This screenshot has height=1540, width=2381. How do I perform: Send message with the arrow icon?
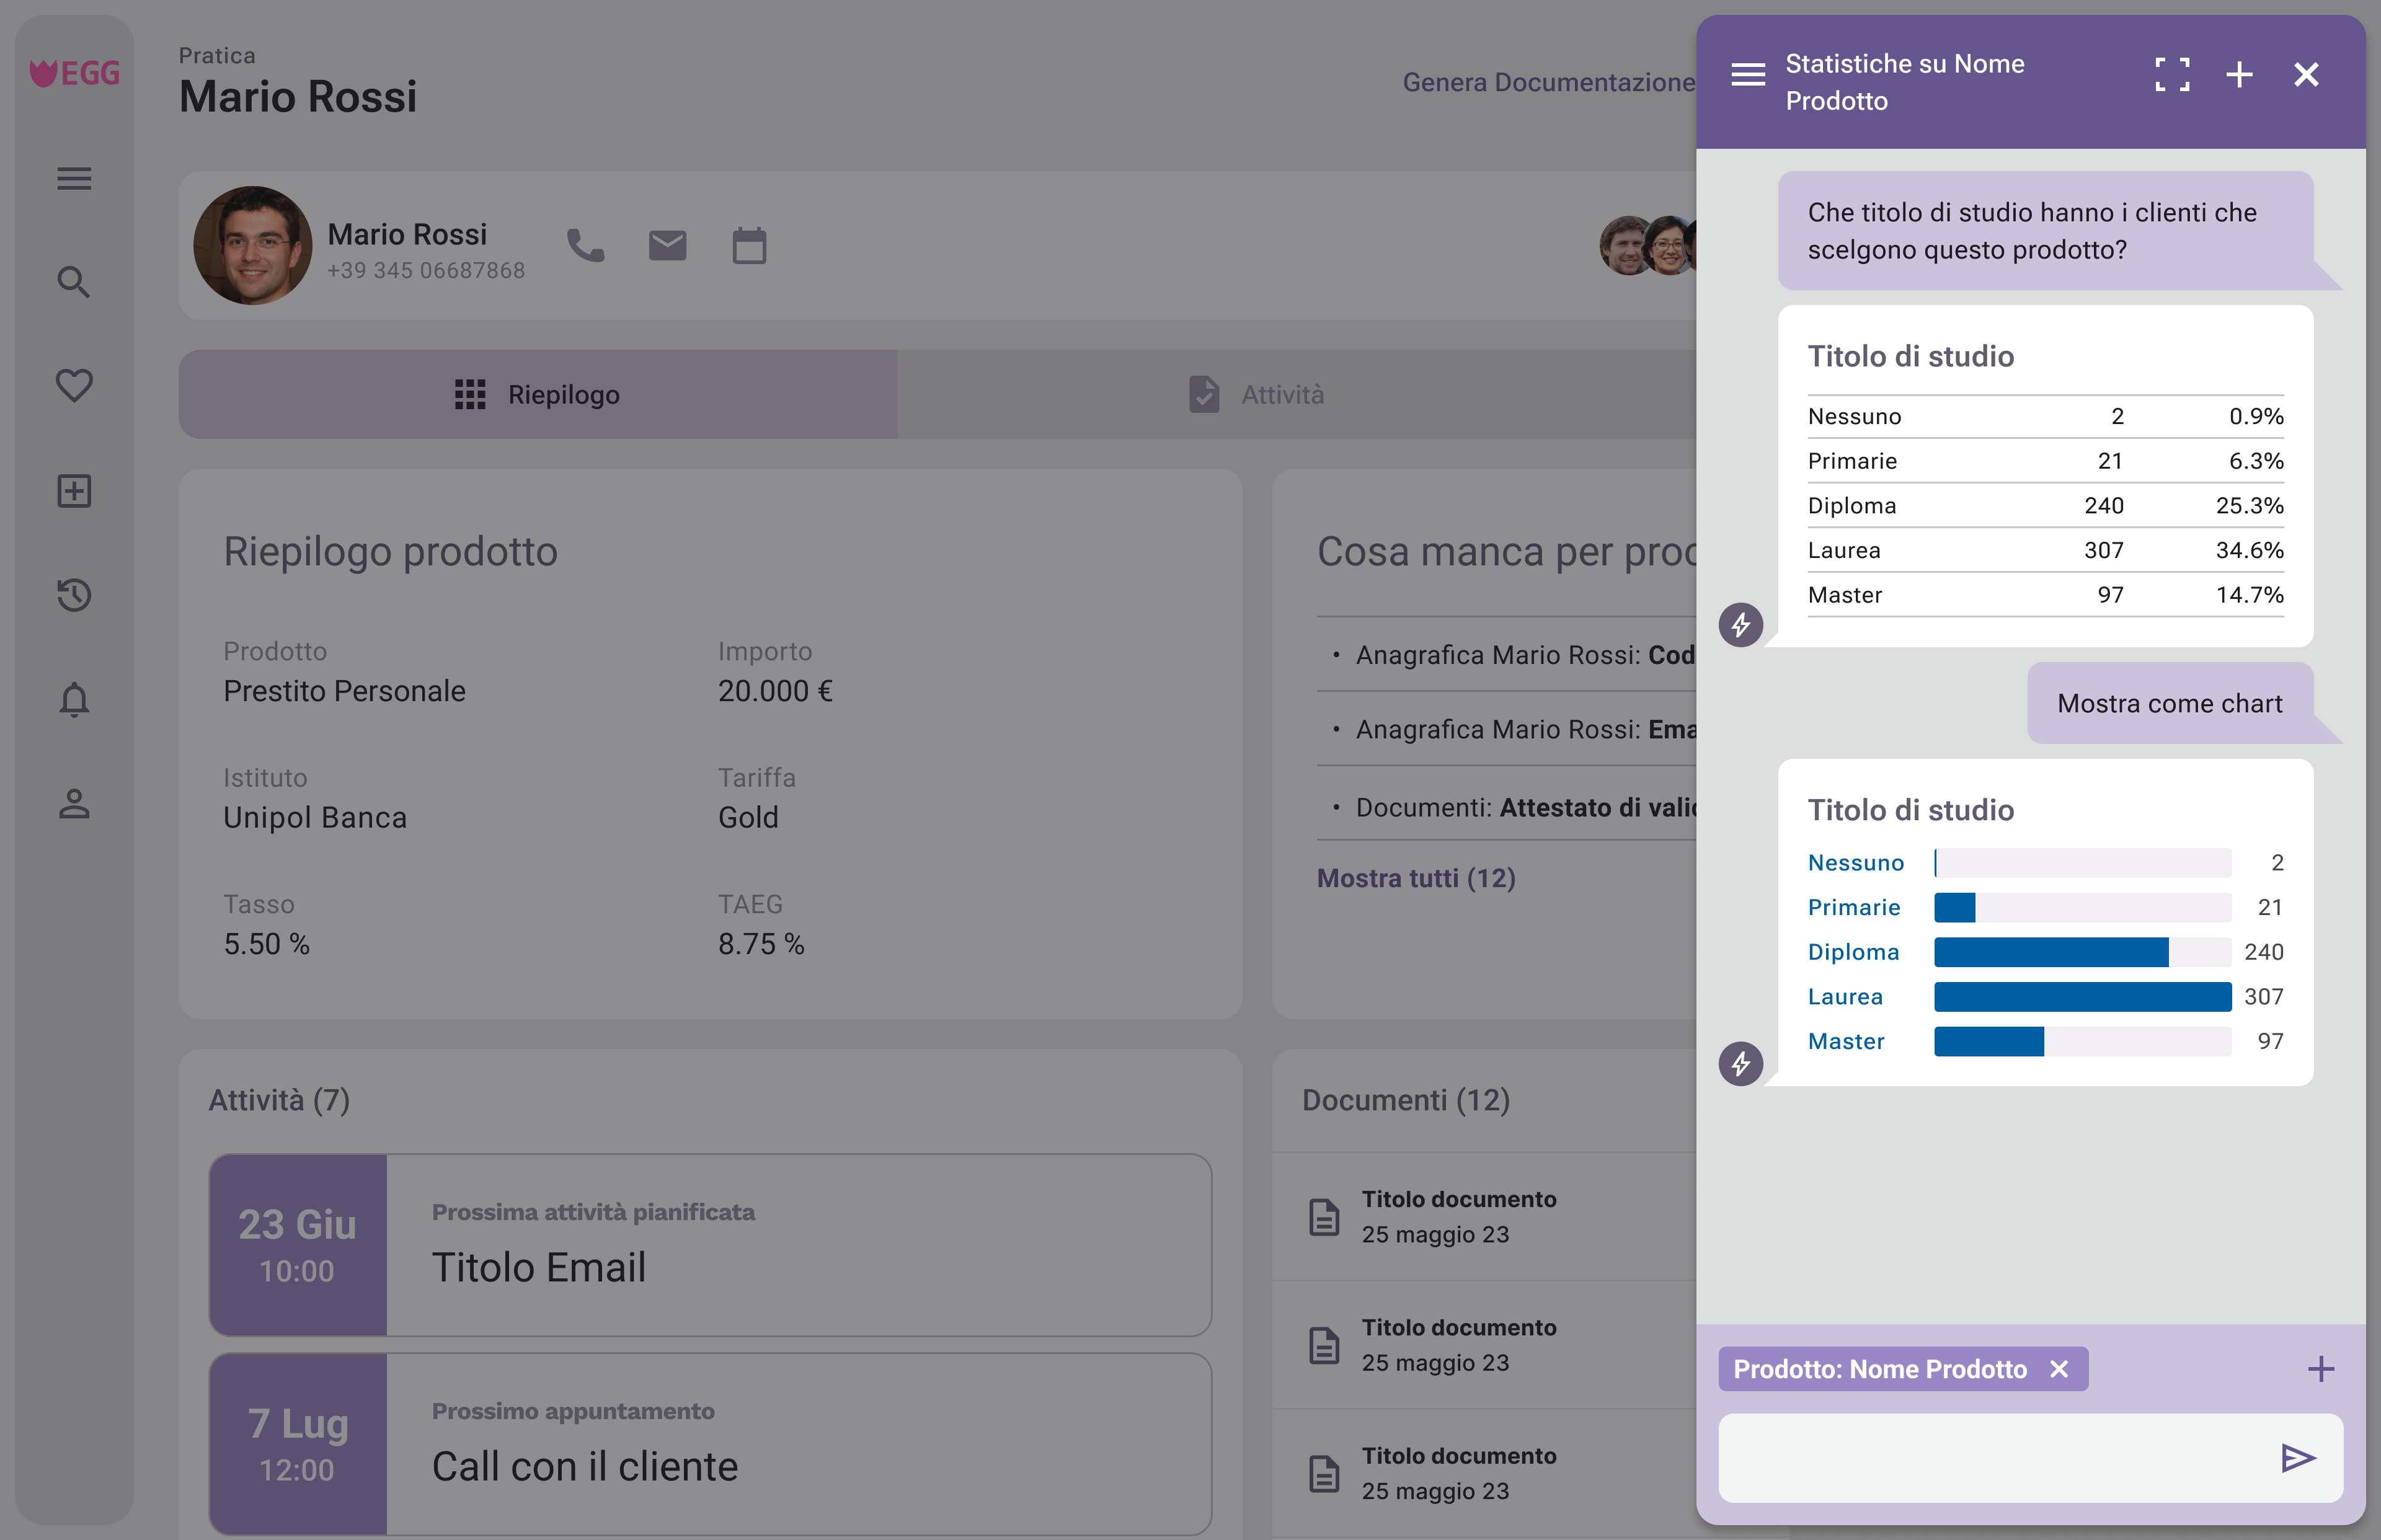(2297, 1458)
